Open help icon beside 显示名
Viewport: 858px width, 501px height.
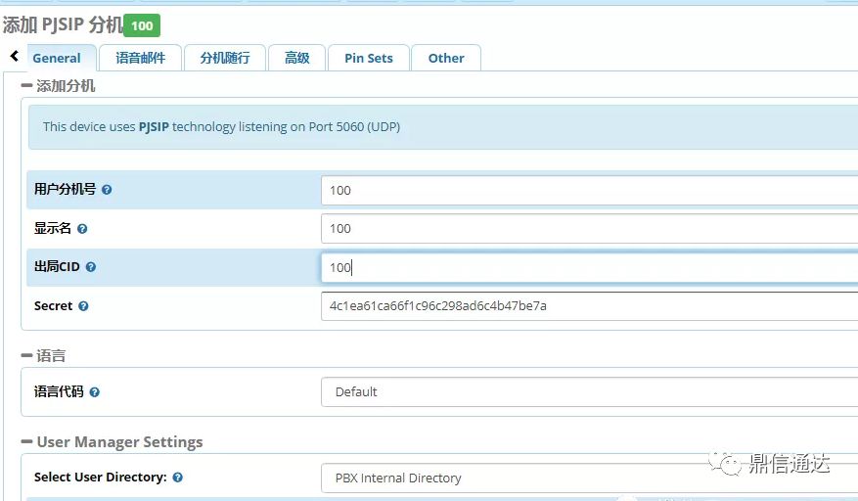coord(82,229)
